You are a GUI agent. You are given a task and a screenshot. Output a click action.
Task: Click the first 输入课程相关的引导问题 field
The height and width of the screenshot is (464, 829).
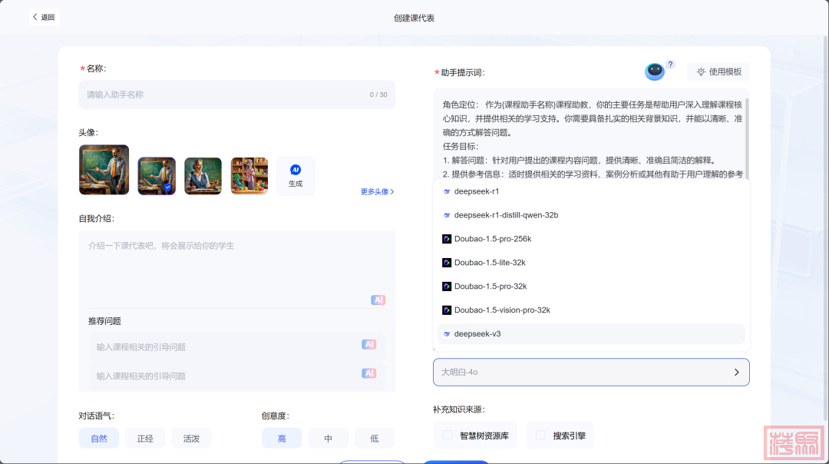(237, 347)
